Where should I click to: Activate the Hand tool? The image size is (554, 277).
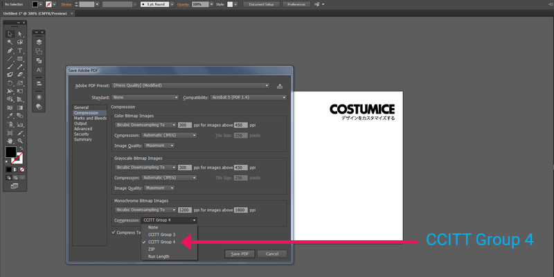[10, 141]
